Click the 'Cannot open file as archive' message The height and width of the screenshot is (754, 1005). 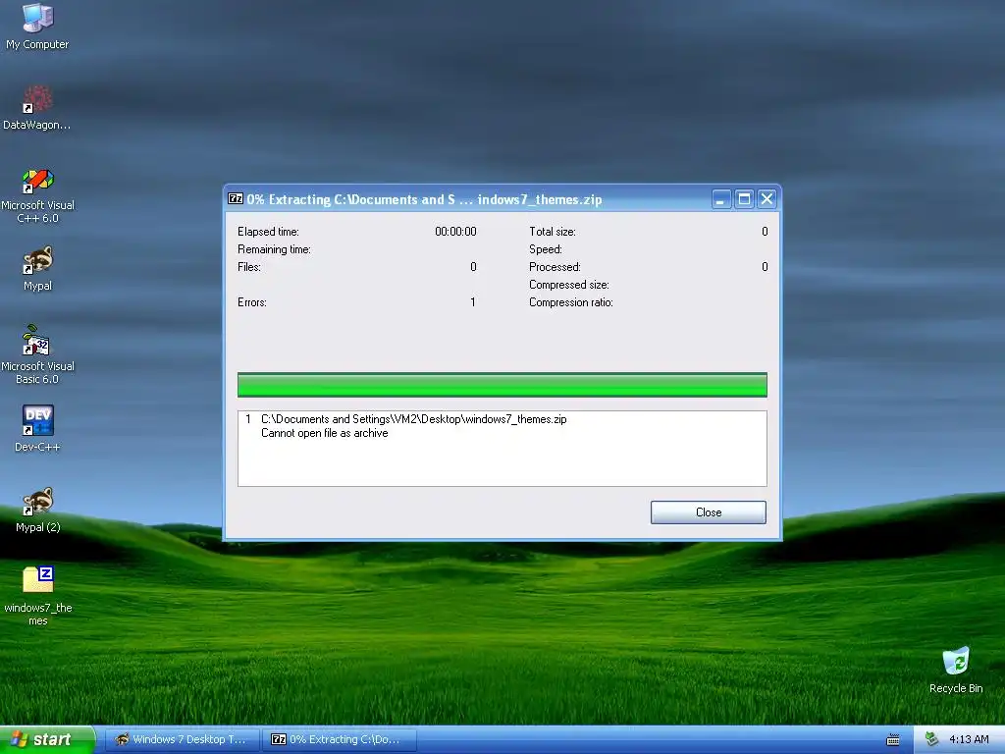pyautogui.click(x=324, y=433)
